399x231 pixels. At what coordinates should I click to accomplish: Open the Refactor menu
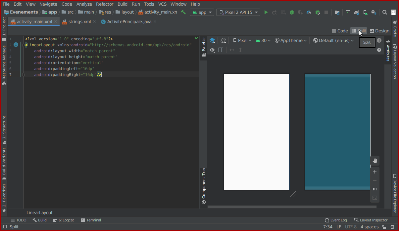pyautogui.click(x=105, y=4)
